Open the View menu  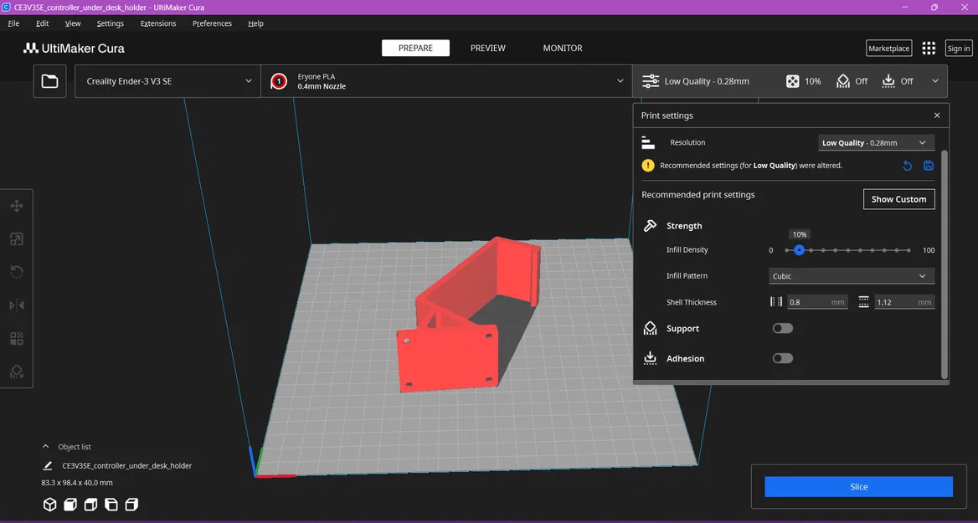pyautogui.click(x=73, y=23)
